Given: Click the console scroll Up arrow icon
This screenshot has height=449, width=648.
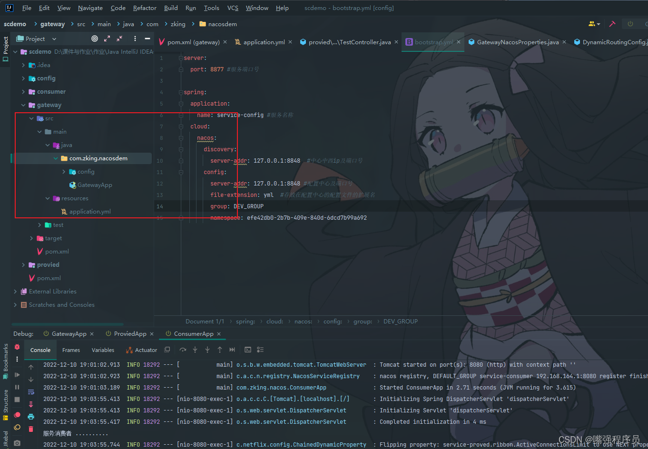Looking at the screenshot, I should click(x=31, y=367).
